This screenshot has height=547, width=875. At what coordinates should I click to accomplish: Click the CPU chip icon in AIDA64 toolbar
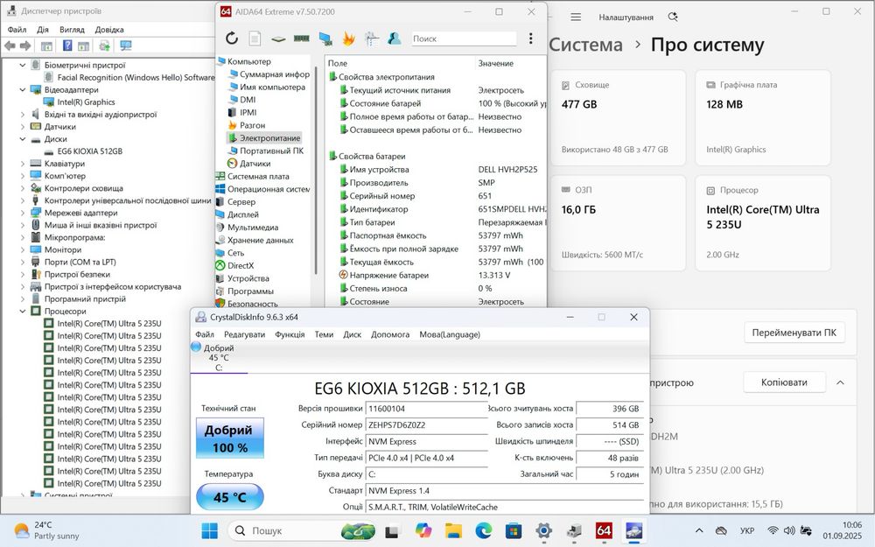tap(278, 39)
